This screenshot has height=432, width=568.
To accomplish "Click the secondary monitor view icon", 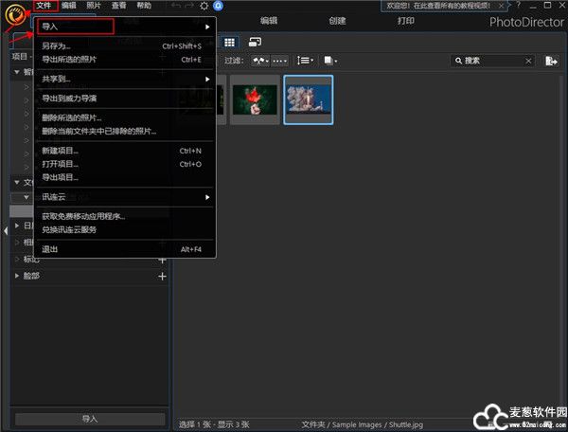I will [x=255, y=42].
